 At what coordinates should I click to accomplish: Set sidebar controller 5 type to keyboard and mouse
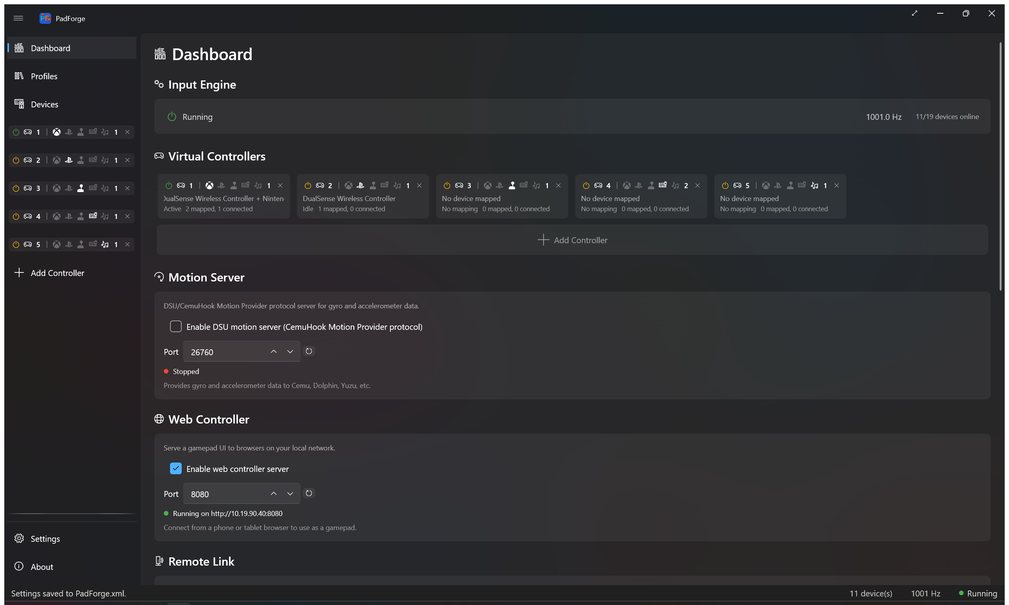pos(93,245)
